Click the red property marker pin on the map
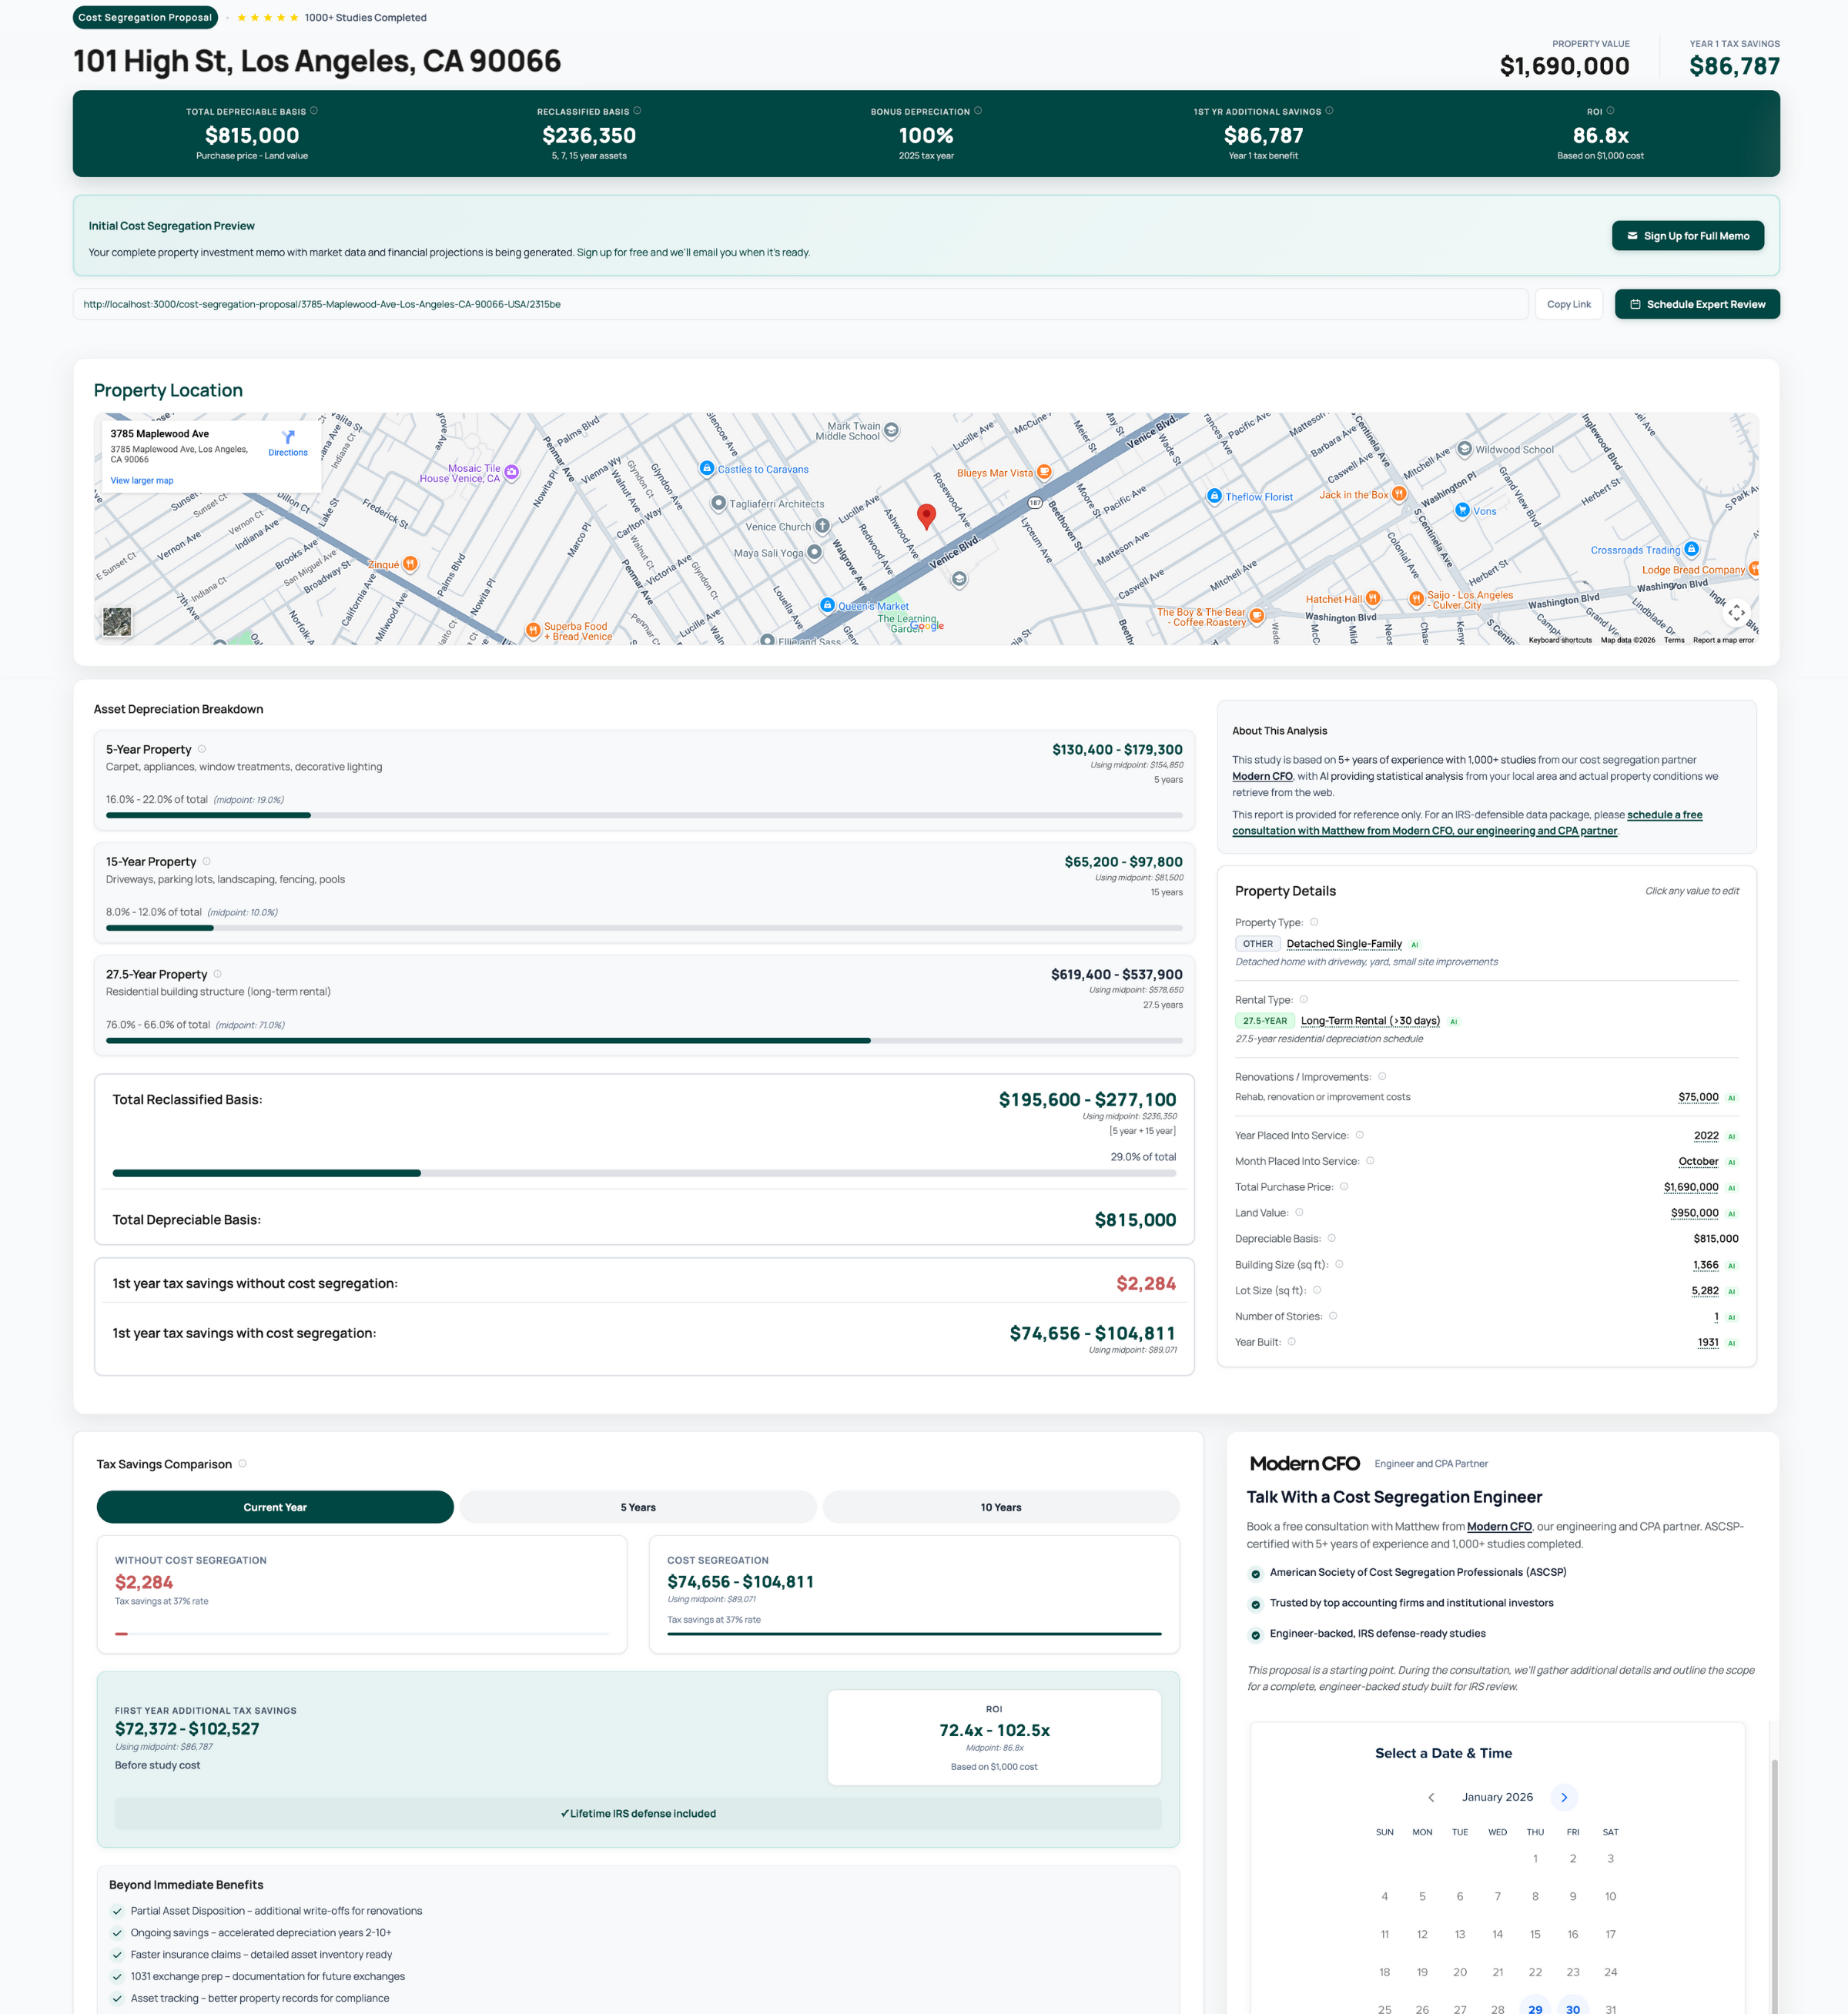The width and height of the screenshot is (1848, 2014). (926, 514)
